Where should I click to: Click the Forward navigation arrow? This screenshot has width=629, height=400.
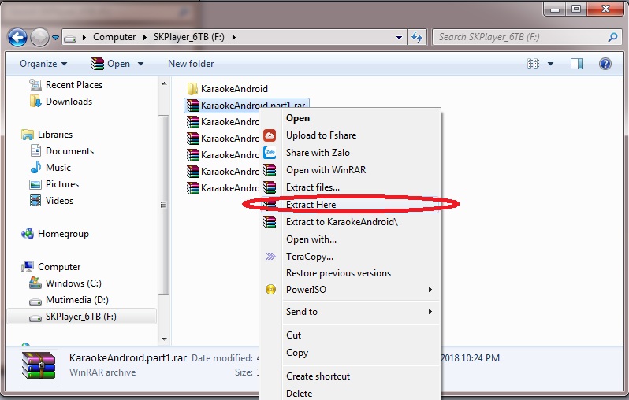(39, 38)
